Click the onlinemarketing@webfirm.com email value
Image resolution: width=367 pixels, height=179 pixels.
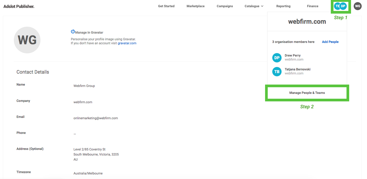(96, 118)
